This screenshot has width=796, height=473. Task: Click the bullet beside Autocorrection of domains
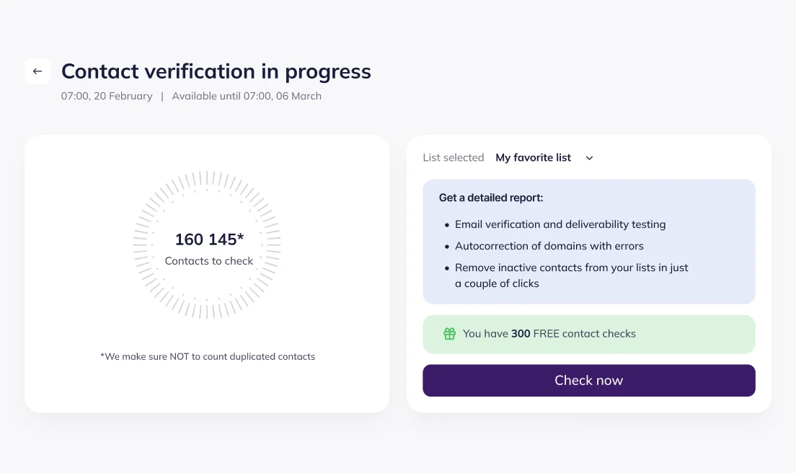coord(447,246)
